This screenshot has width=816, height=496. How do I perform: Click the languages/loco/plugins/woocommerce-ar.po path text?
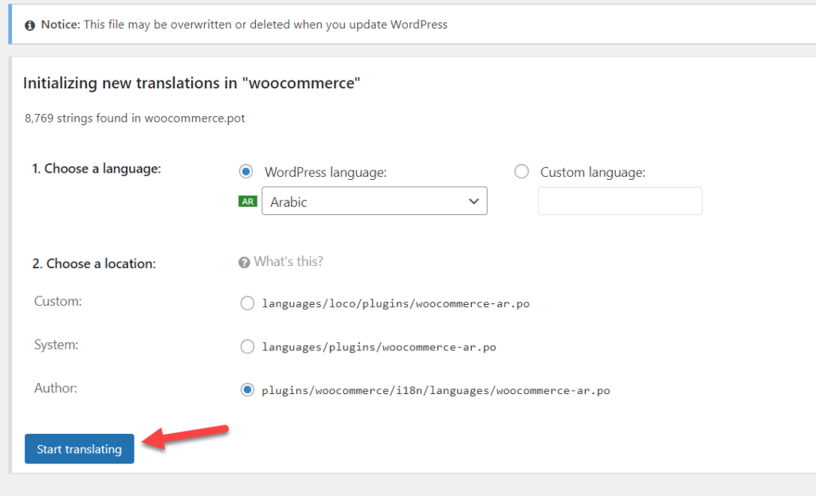point(395,303)
